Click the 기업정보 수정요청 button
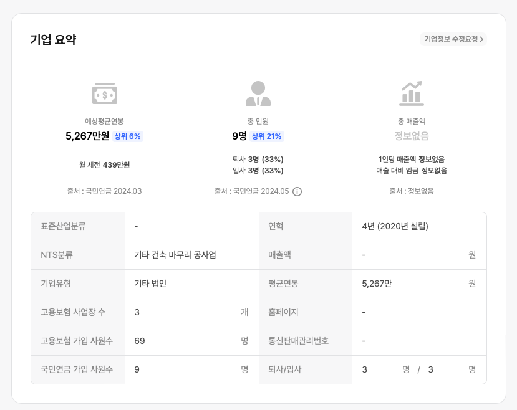The width and height of the screenshot is (517, 410). [x=453, y=39]
